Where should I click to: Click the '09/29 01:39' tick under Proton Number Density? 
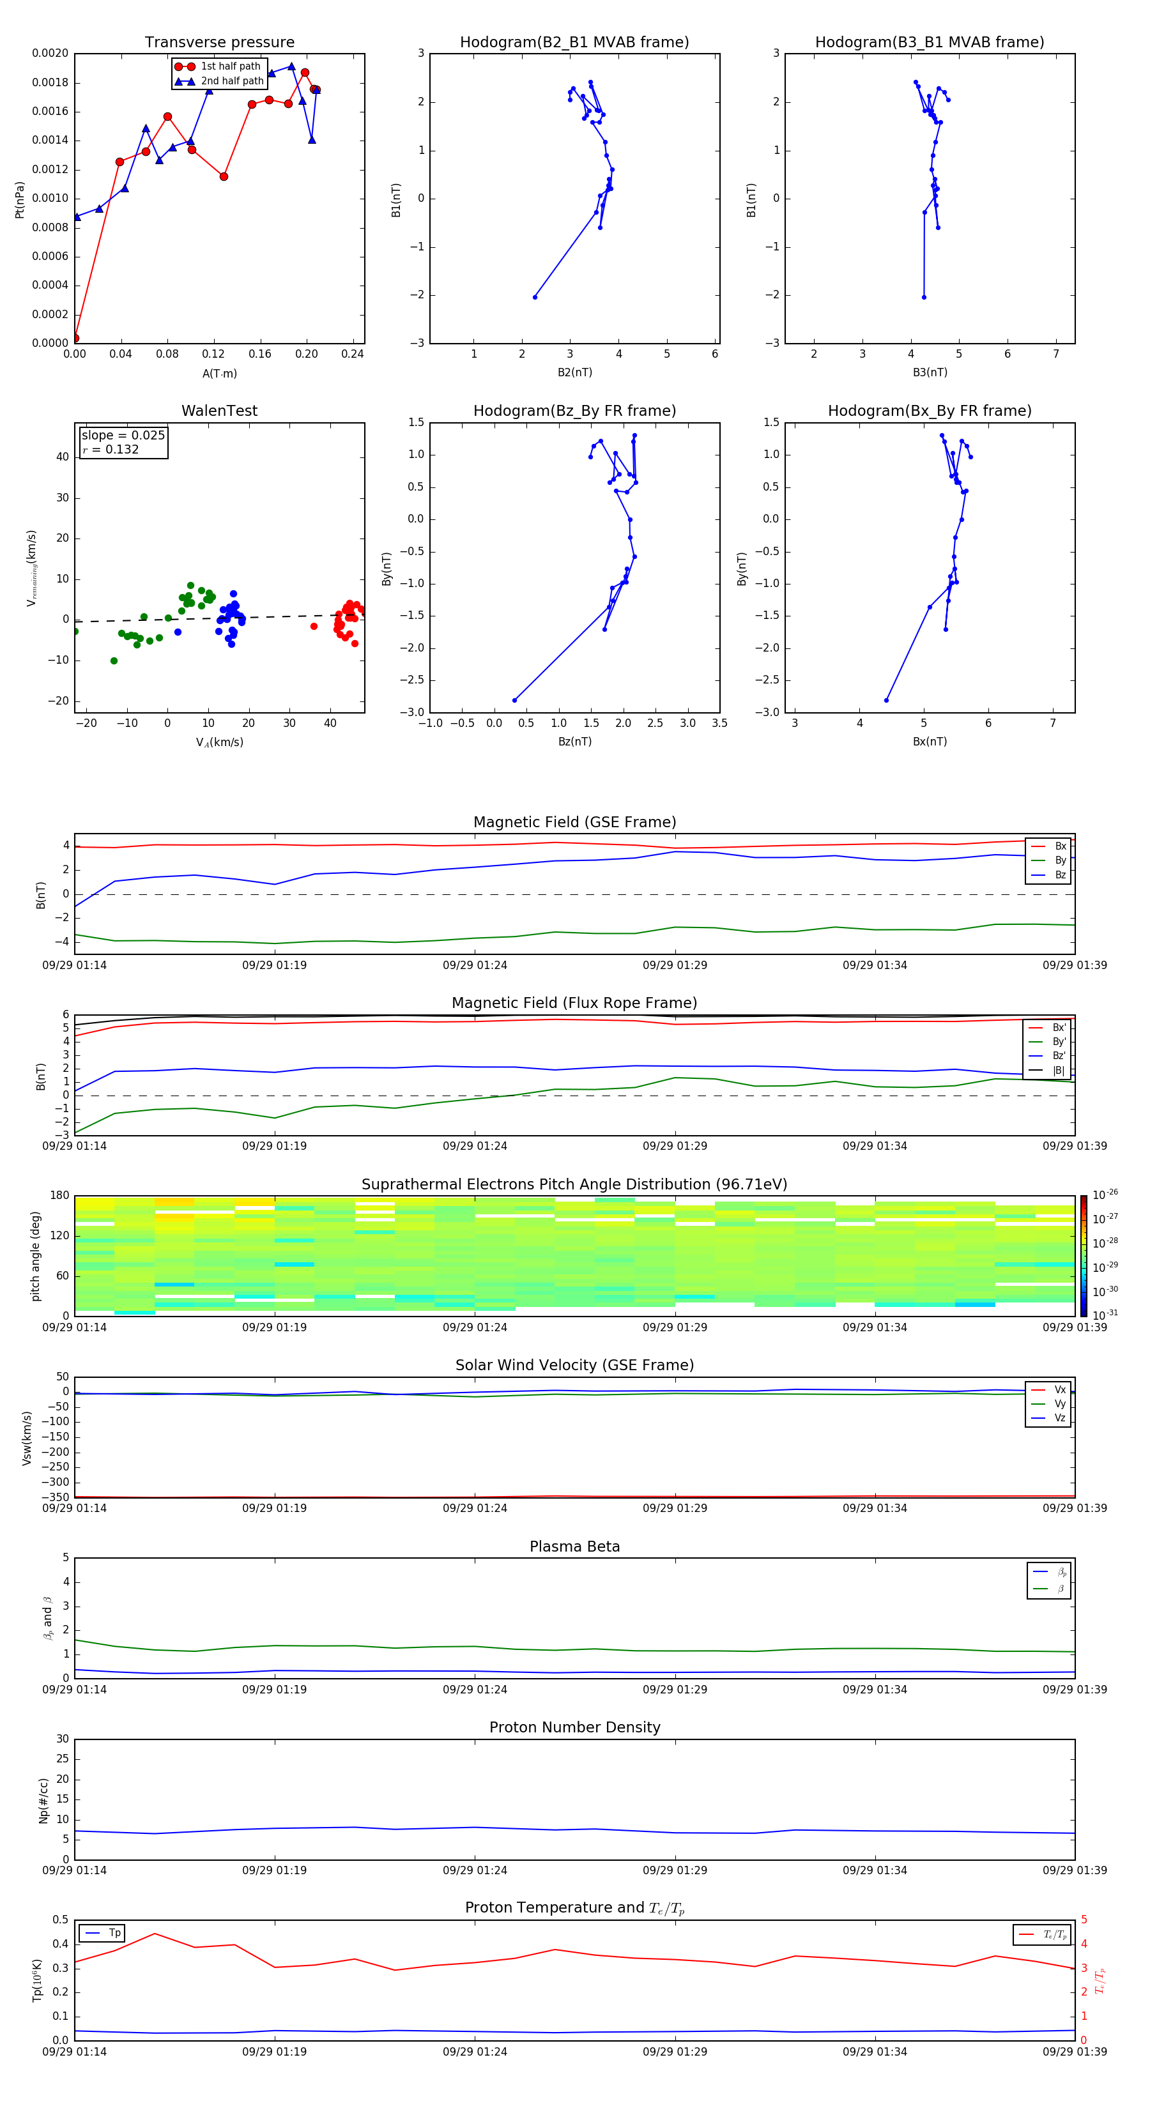1074,1870
